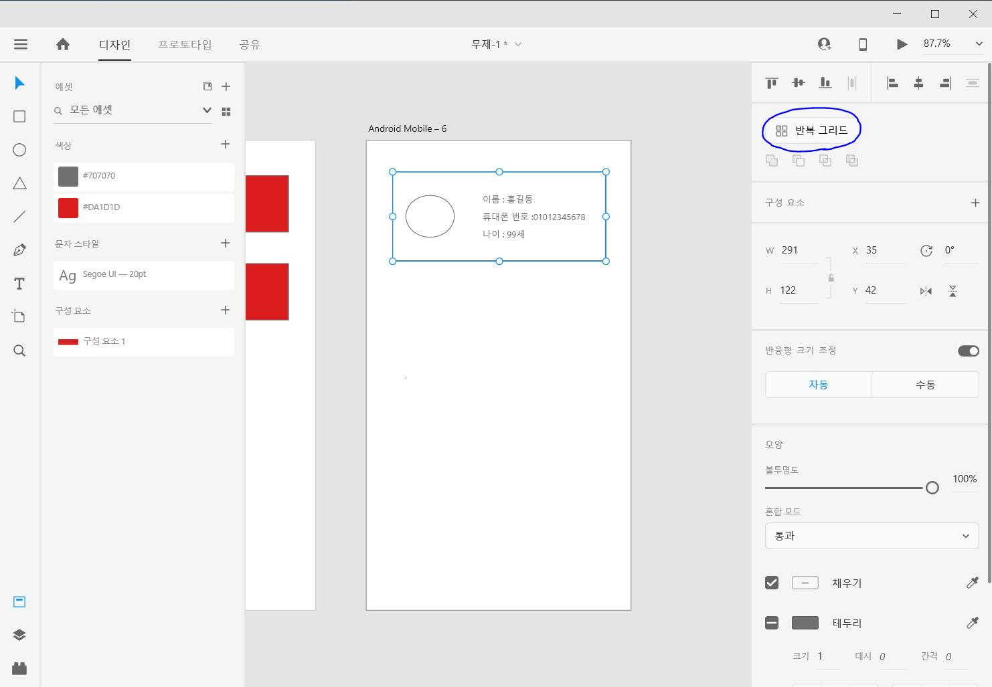The image size is (992, 687).
Task: Add asset using top plus button
Action: coord(226,86)
